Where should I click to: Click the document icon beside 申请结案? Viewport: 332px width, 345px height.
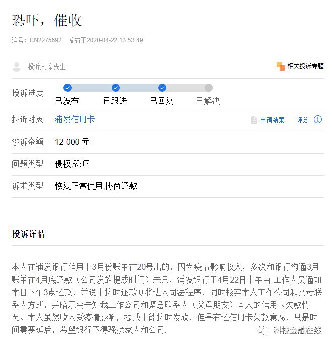254,120
